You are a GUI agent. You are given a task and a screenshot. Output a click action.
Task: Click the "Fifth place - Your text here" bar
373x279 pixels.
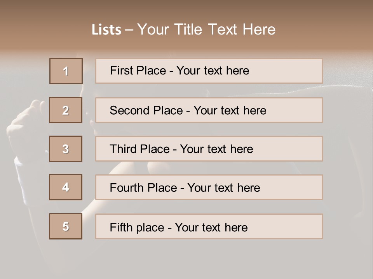(x=209, y=226)
